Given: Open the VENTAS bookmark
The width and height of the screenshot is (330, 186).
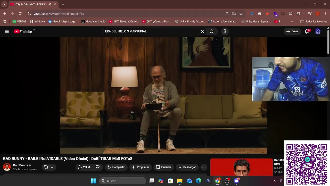Looking at the screenshot, I should click(19, 21).
